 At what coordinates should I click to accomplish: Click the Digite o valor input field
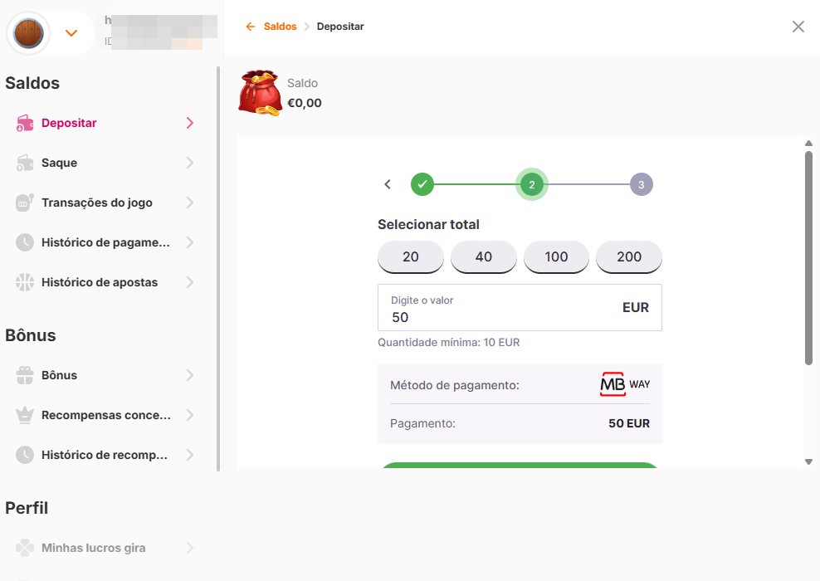[x=520, y=307]
